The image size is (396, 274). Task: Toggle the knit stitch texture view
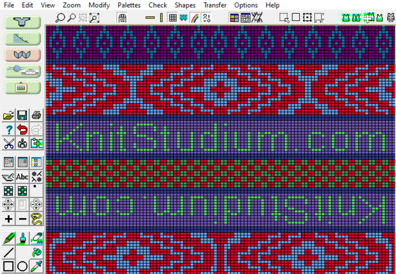click(x=183, y=18)
